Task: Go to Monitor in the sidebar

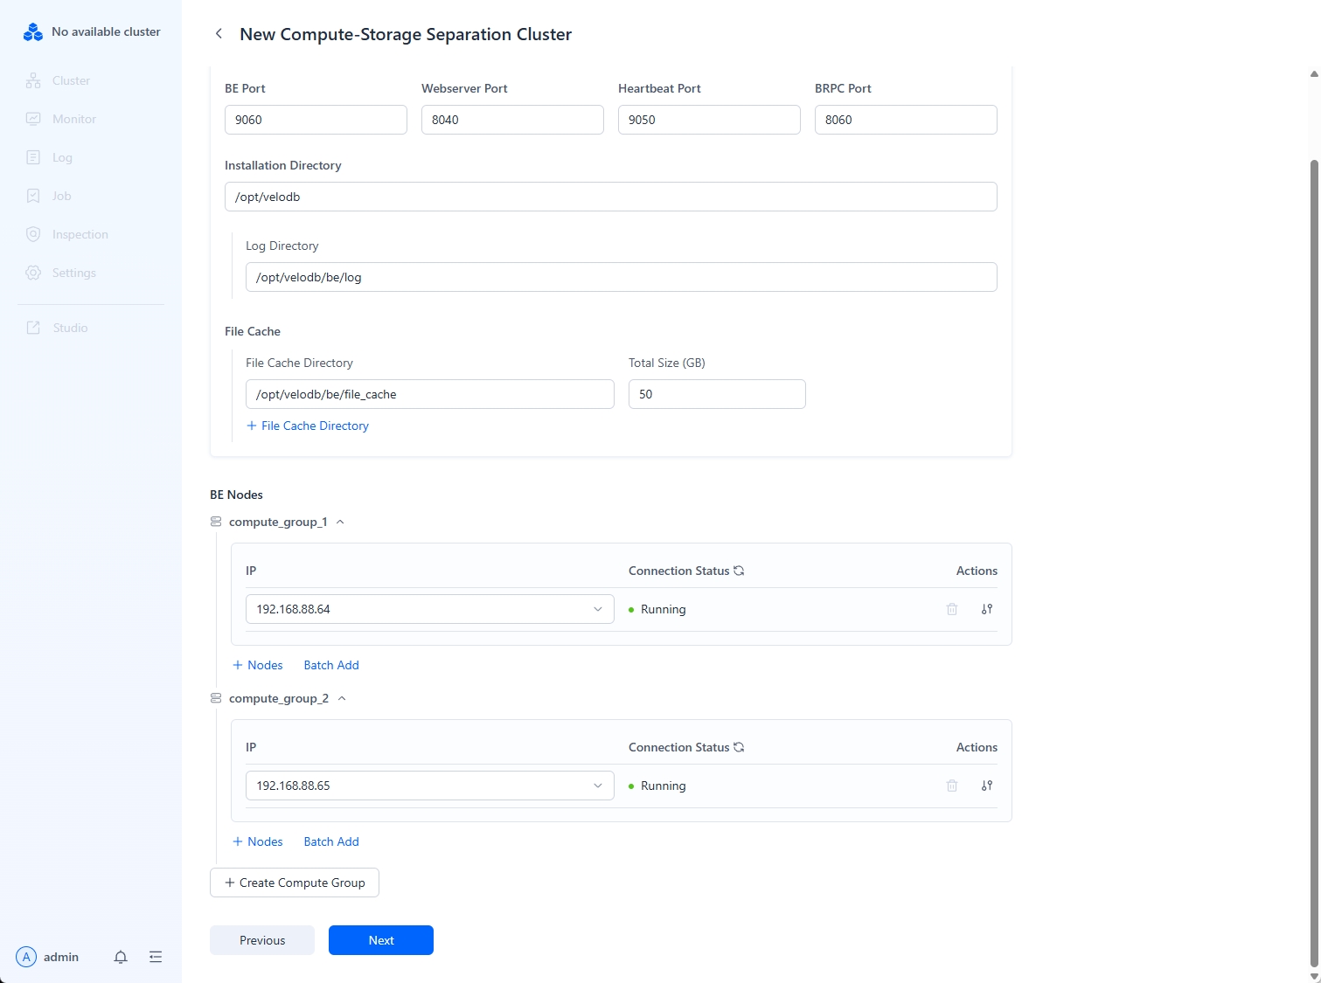Action: 73,119
